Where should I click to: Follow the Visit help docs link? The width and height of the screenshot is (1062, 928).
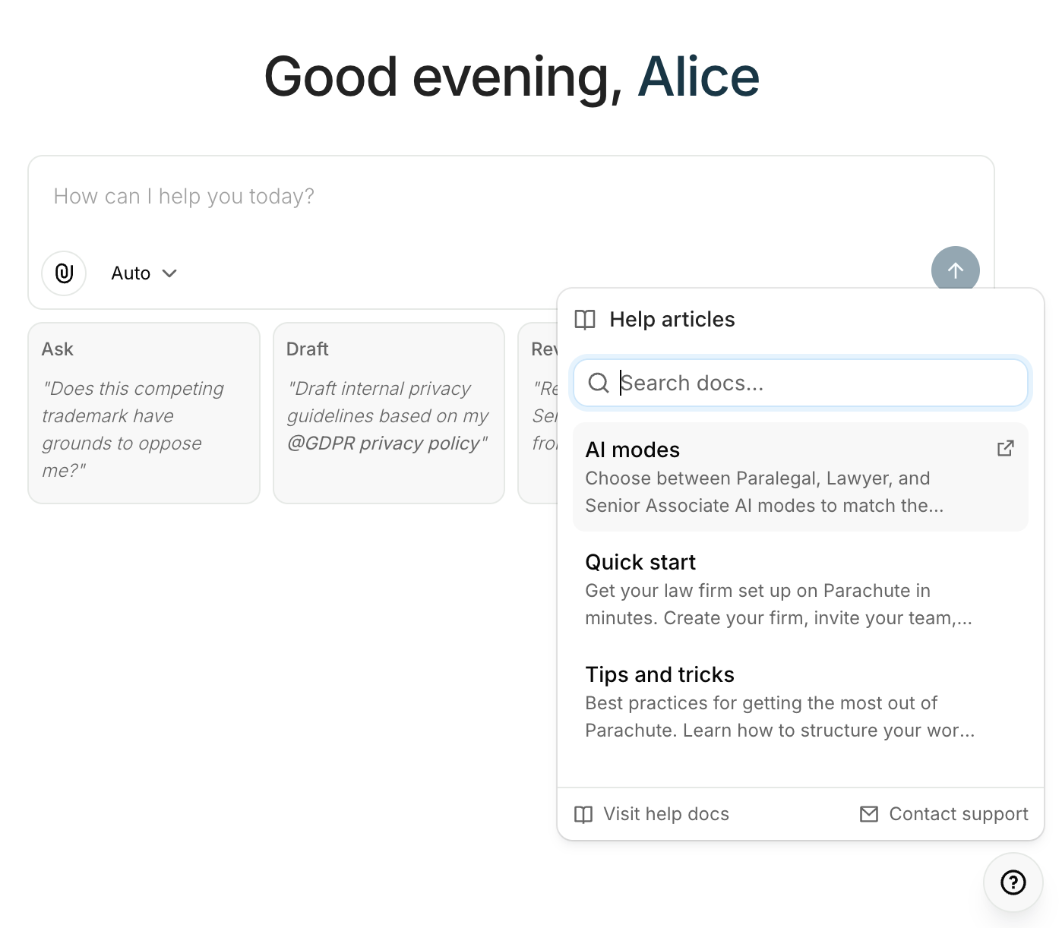coord(665,814)
